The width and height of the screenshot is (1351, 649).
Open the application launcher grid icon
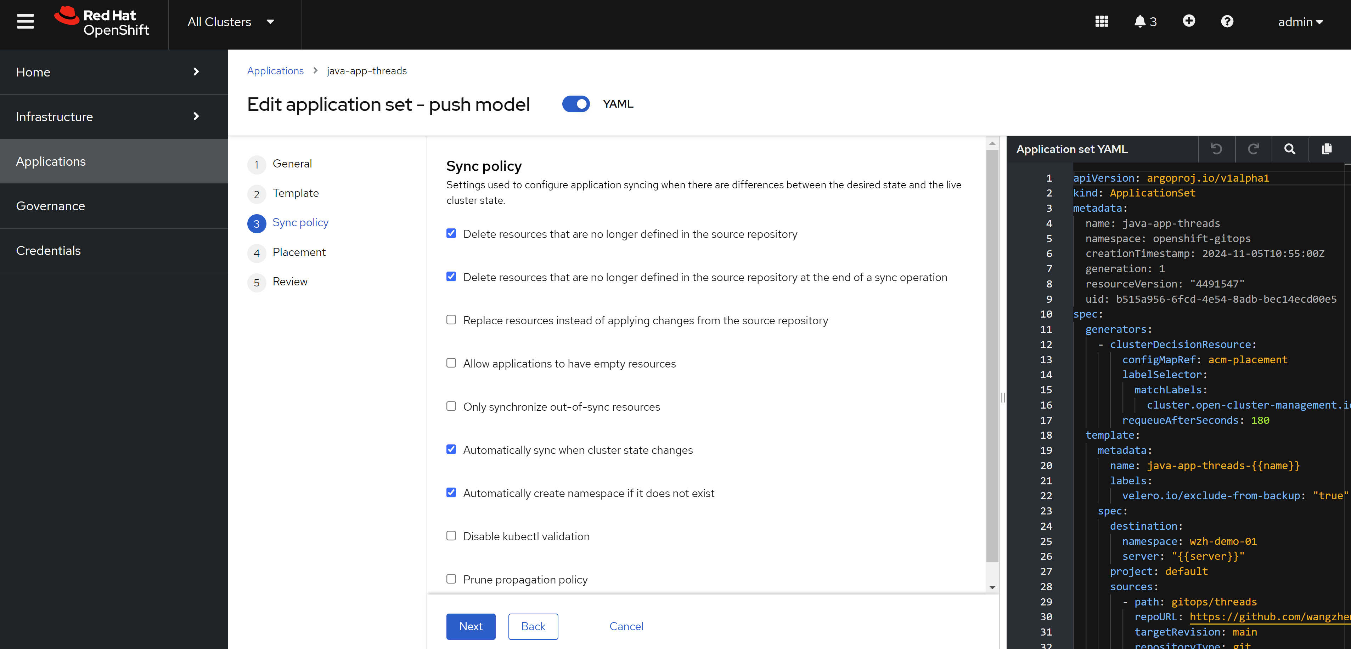tap(1101, 22)
